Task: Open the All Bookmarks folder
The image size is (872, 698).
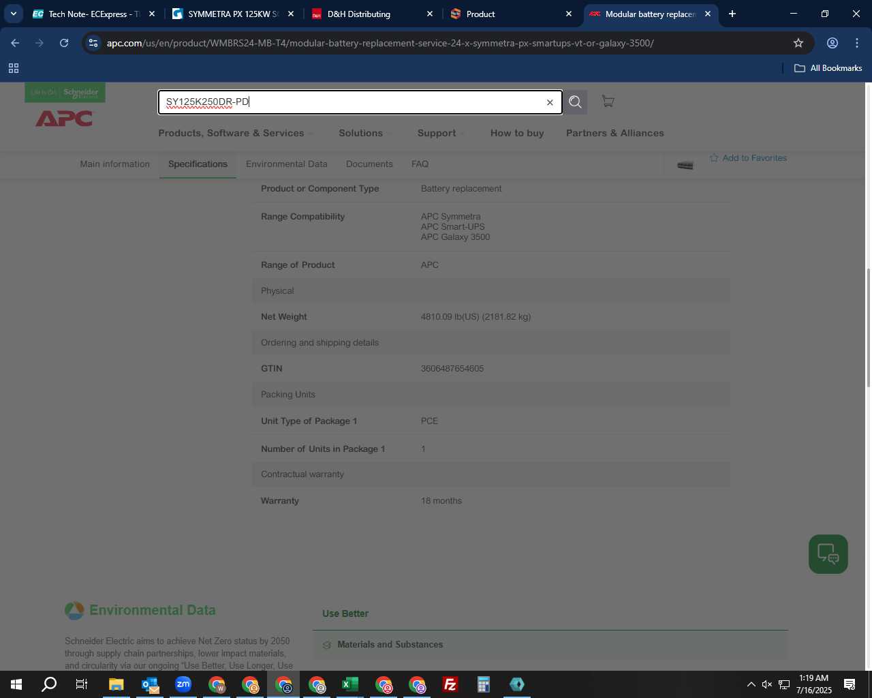Action: coord(828,68)
